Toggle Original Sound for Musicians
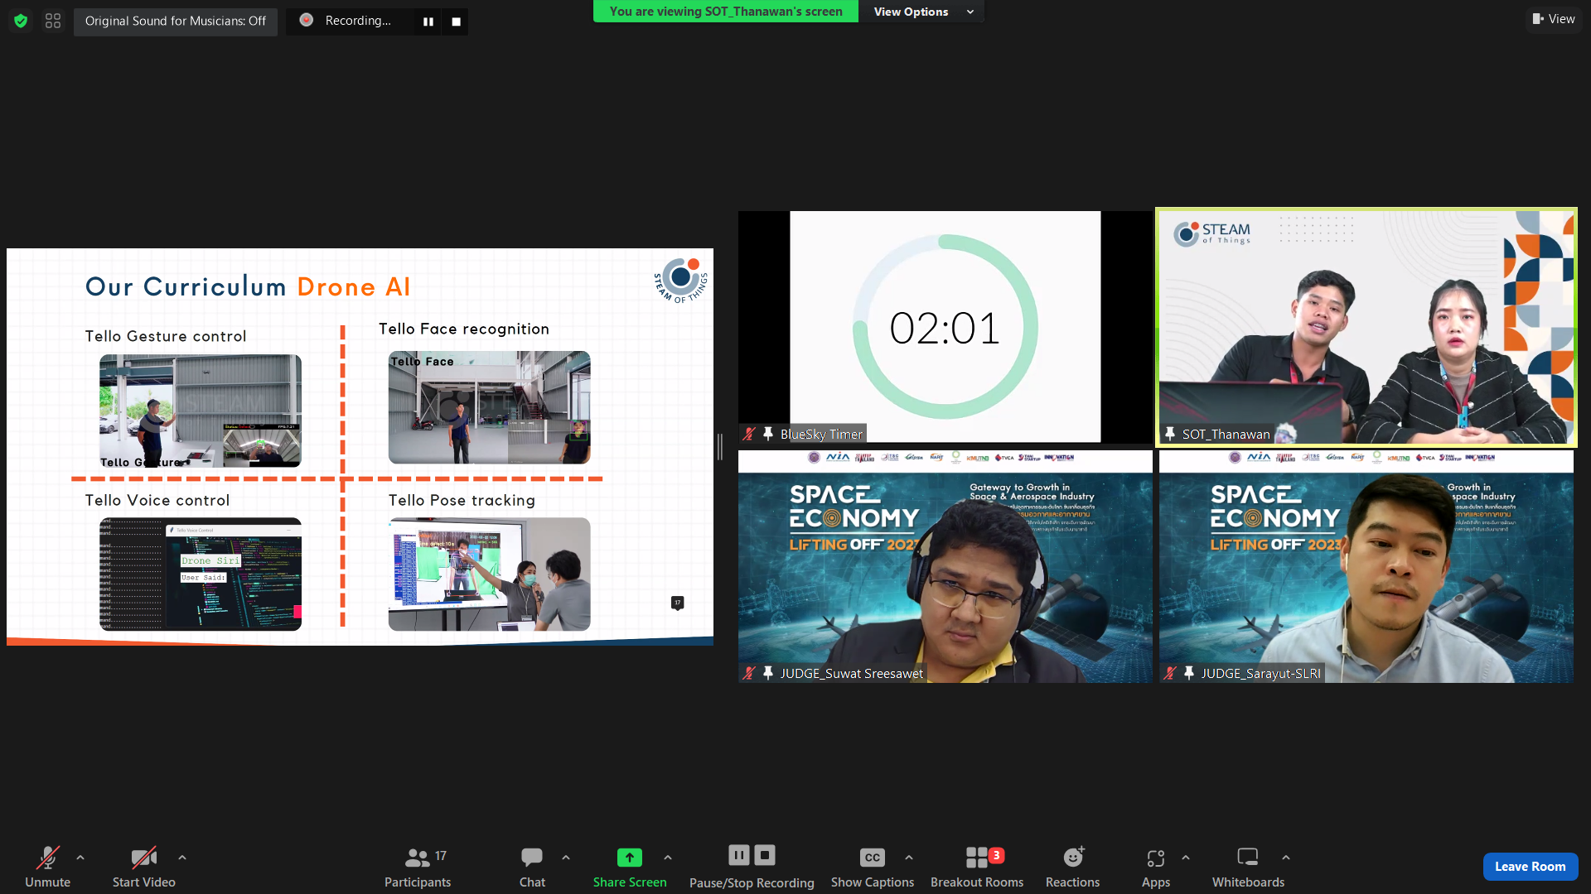The height and width of the screenshot is (894, 1591). [x=176, y=21]
